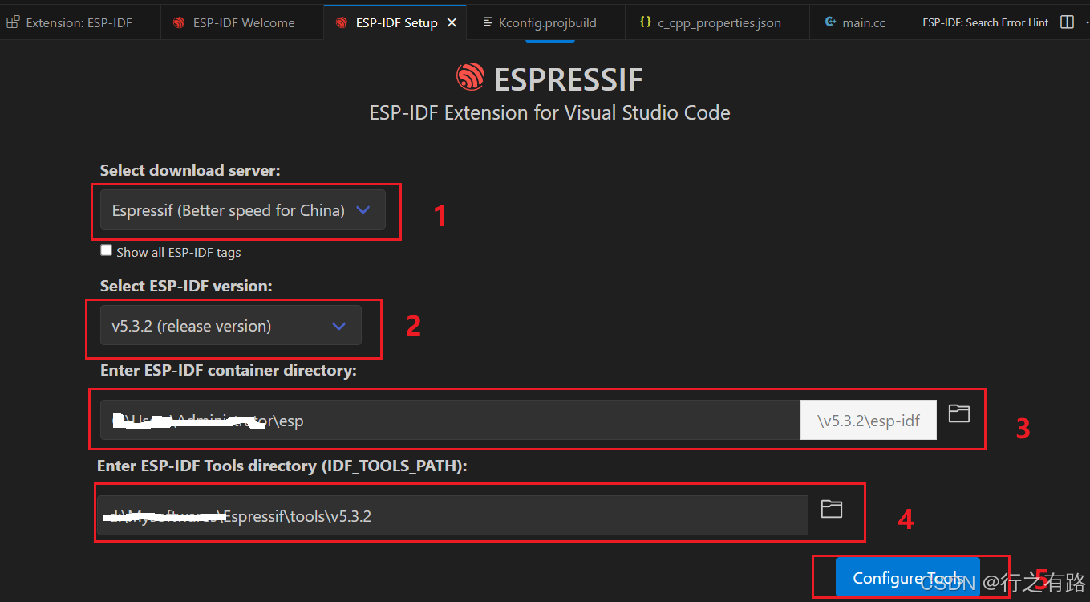1090x602 pixels.
Task: Click the chevron on the version selector
Action: tap(338, 325)
